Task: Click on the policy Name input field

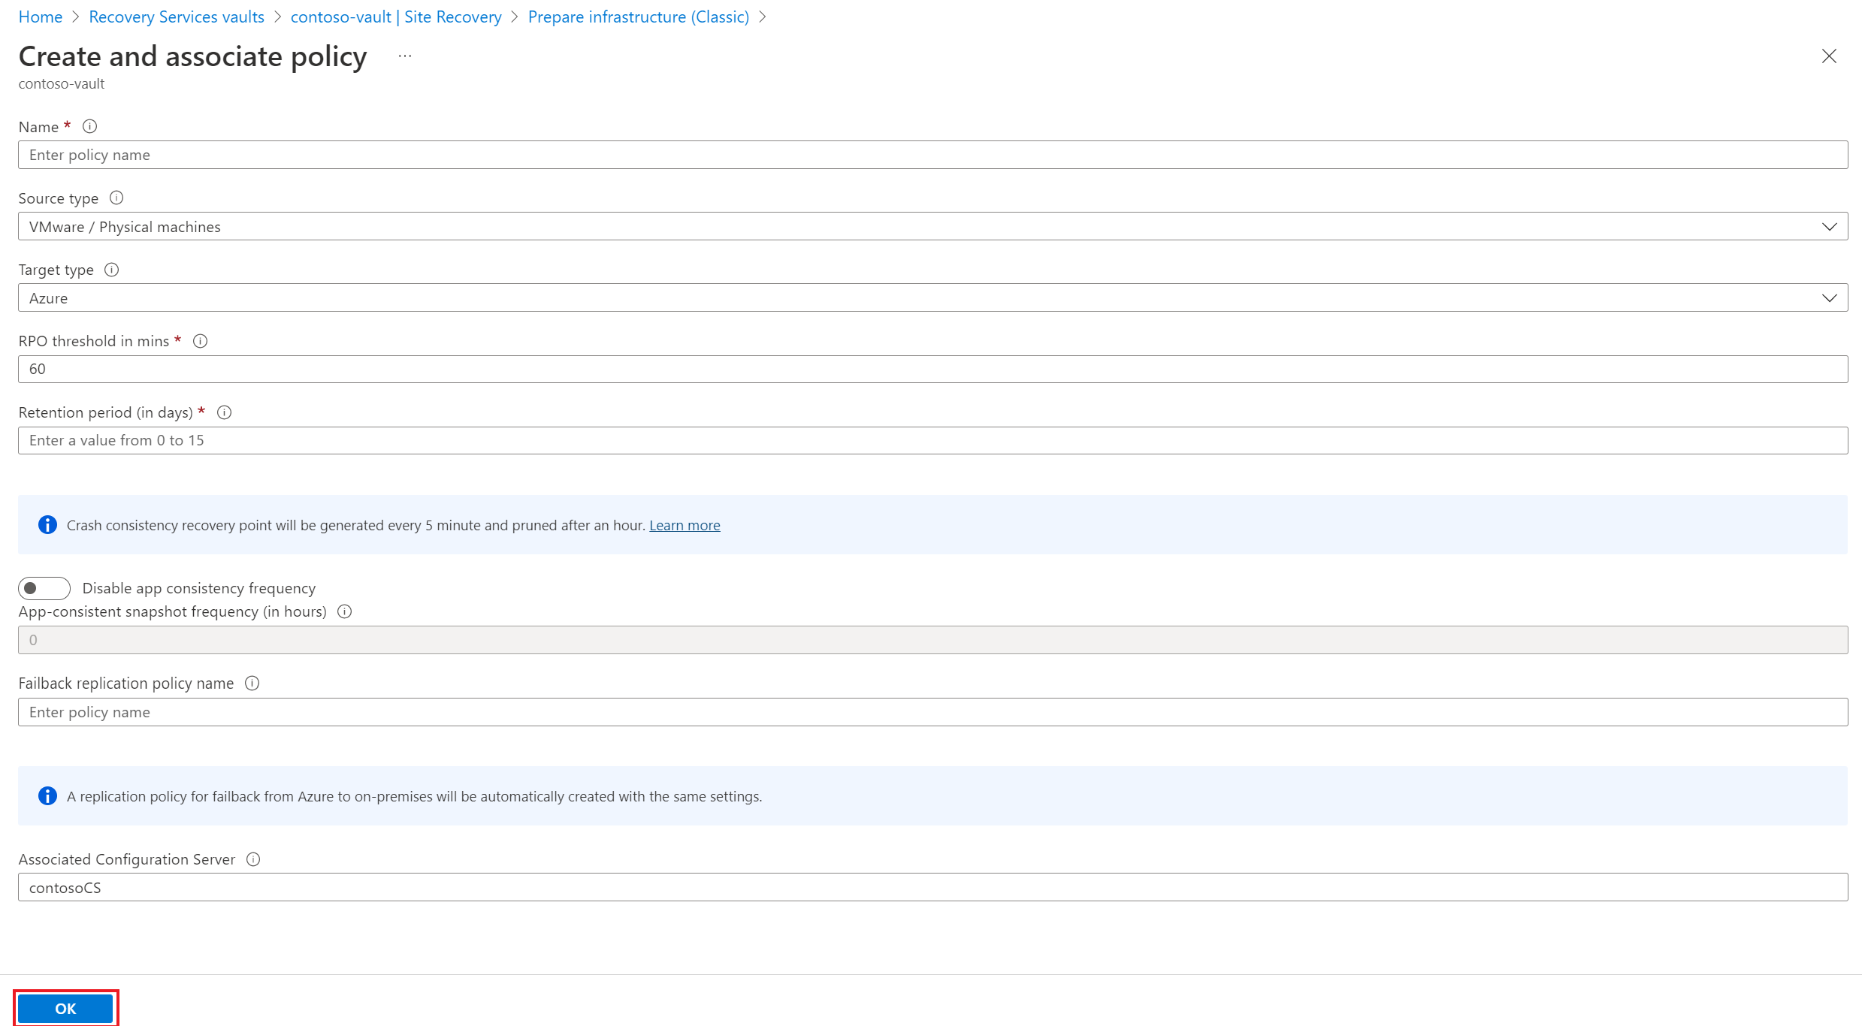Action: coord(932,154)
